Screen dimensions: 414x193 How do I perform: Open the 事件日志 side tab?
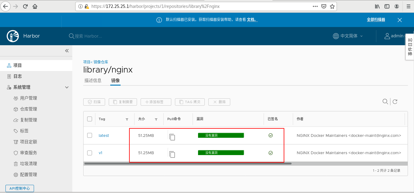pyautogui.click(x=410, y=47)
